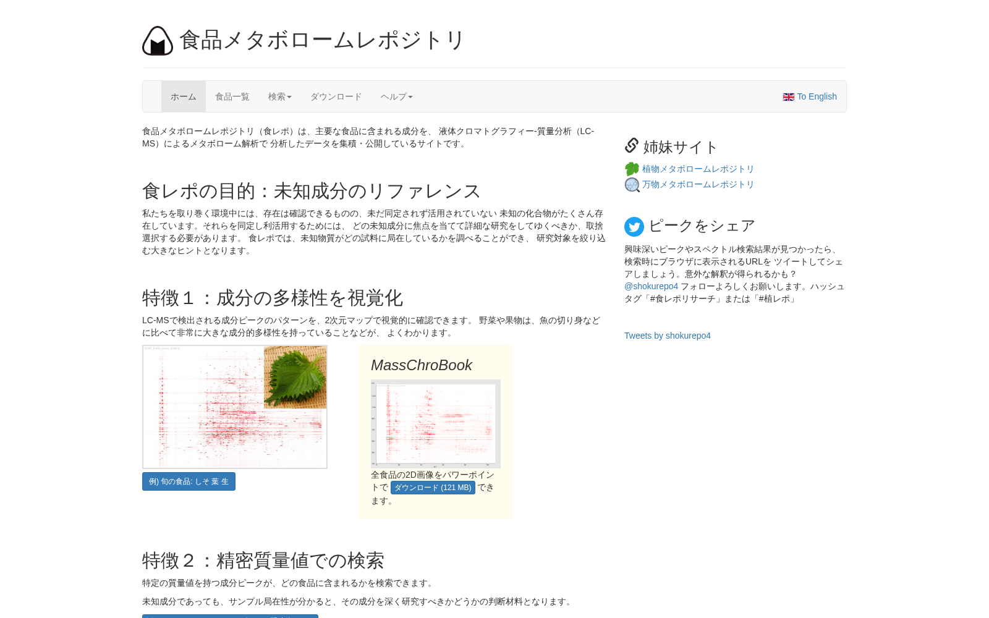Click the Twitter bird icon

point(634,227)
